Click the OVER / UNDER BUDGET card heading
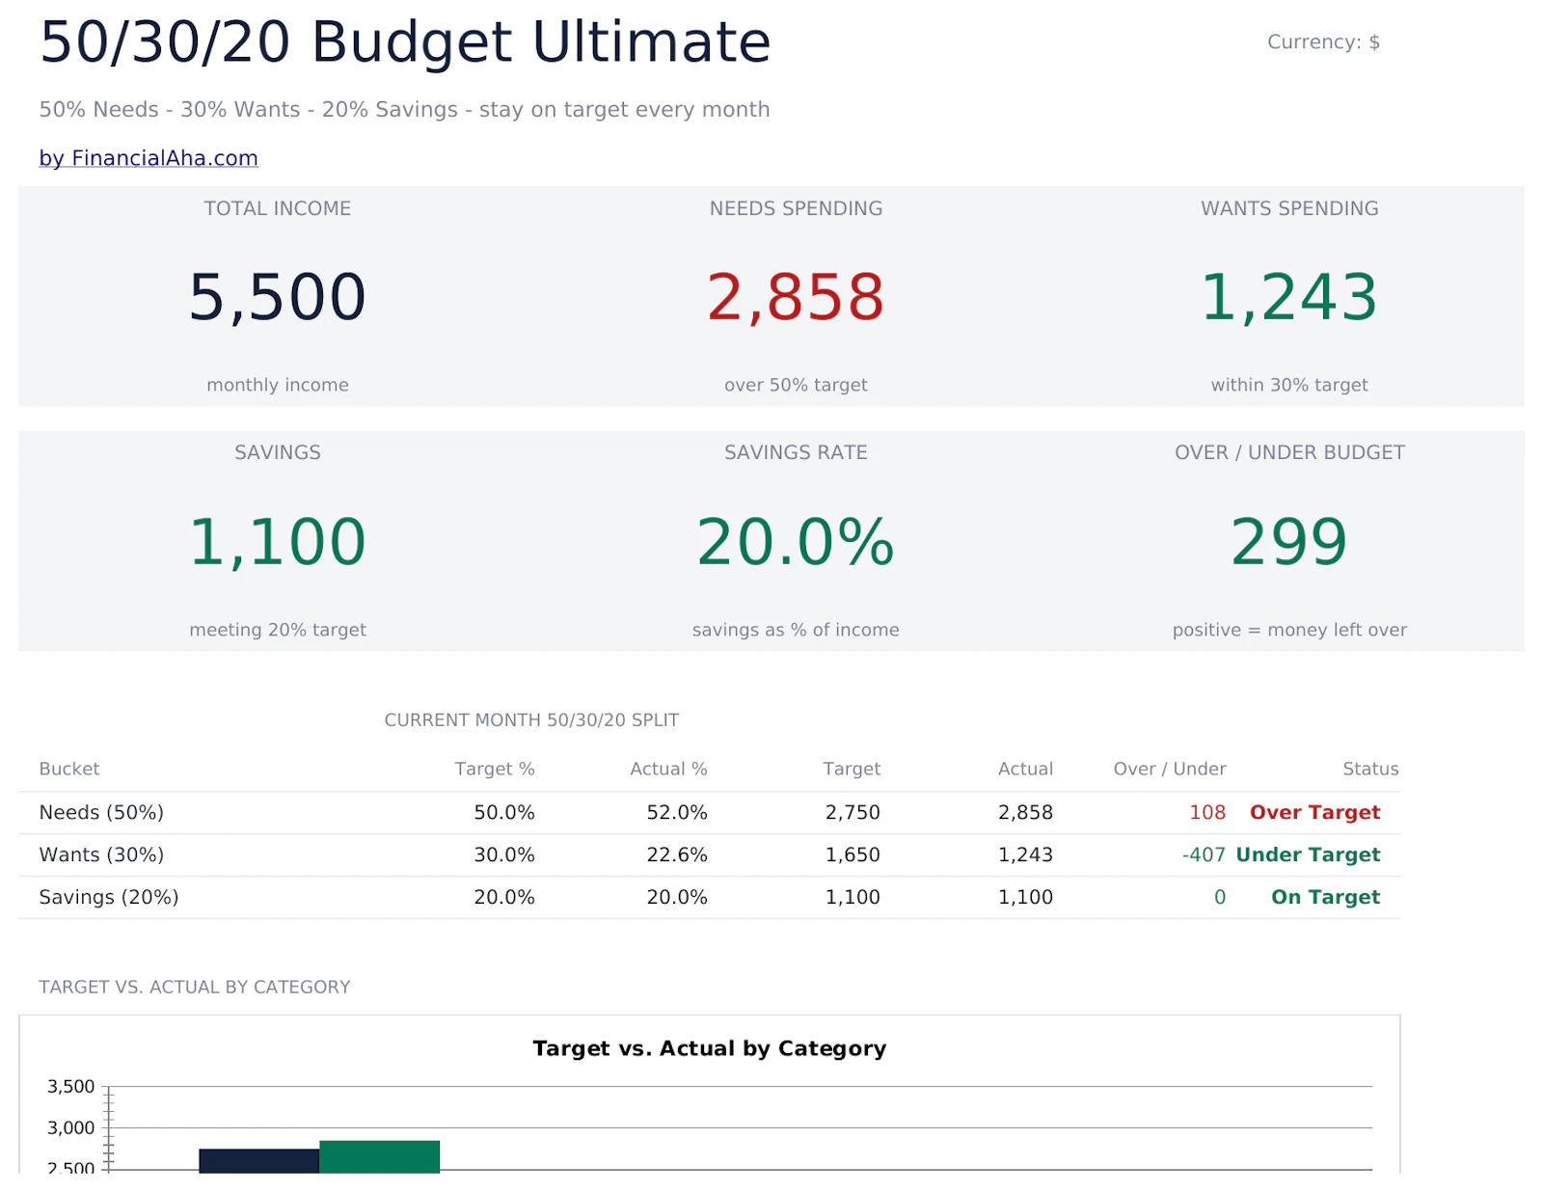The width and height of the screenshot is (1543, 1192). [x=1289, y=452]
